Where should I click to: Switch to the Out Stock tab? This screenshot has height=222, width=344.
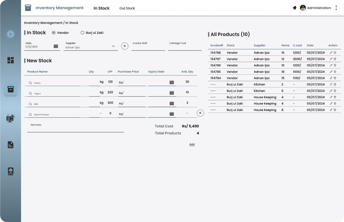[x=127, y=8]
